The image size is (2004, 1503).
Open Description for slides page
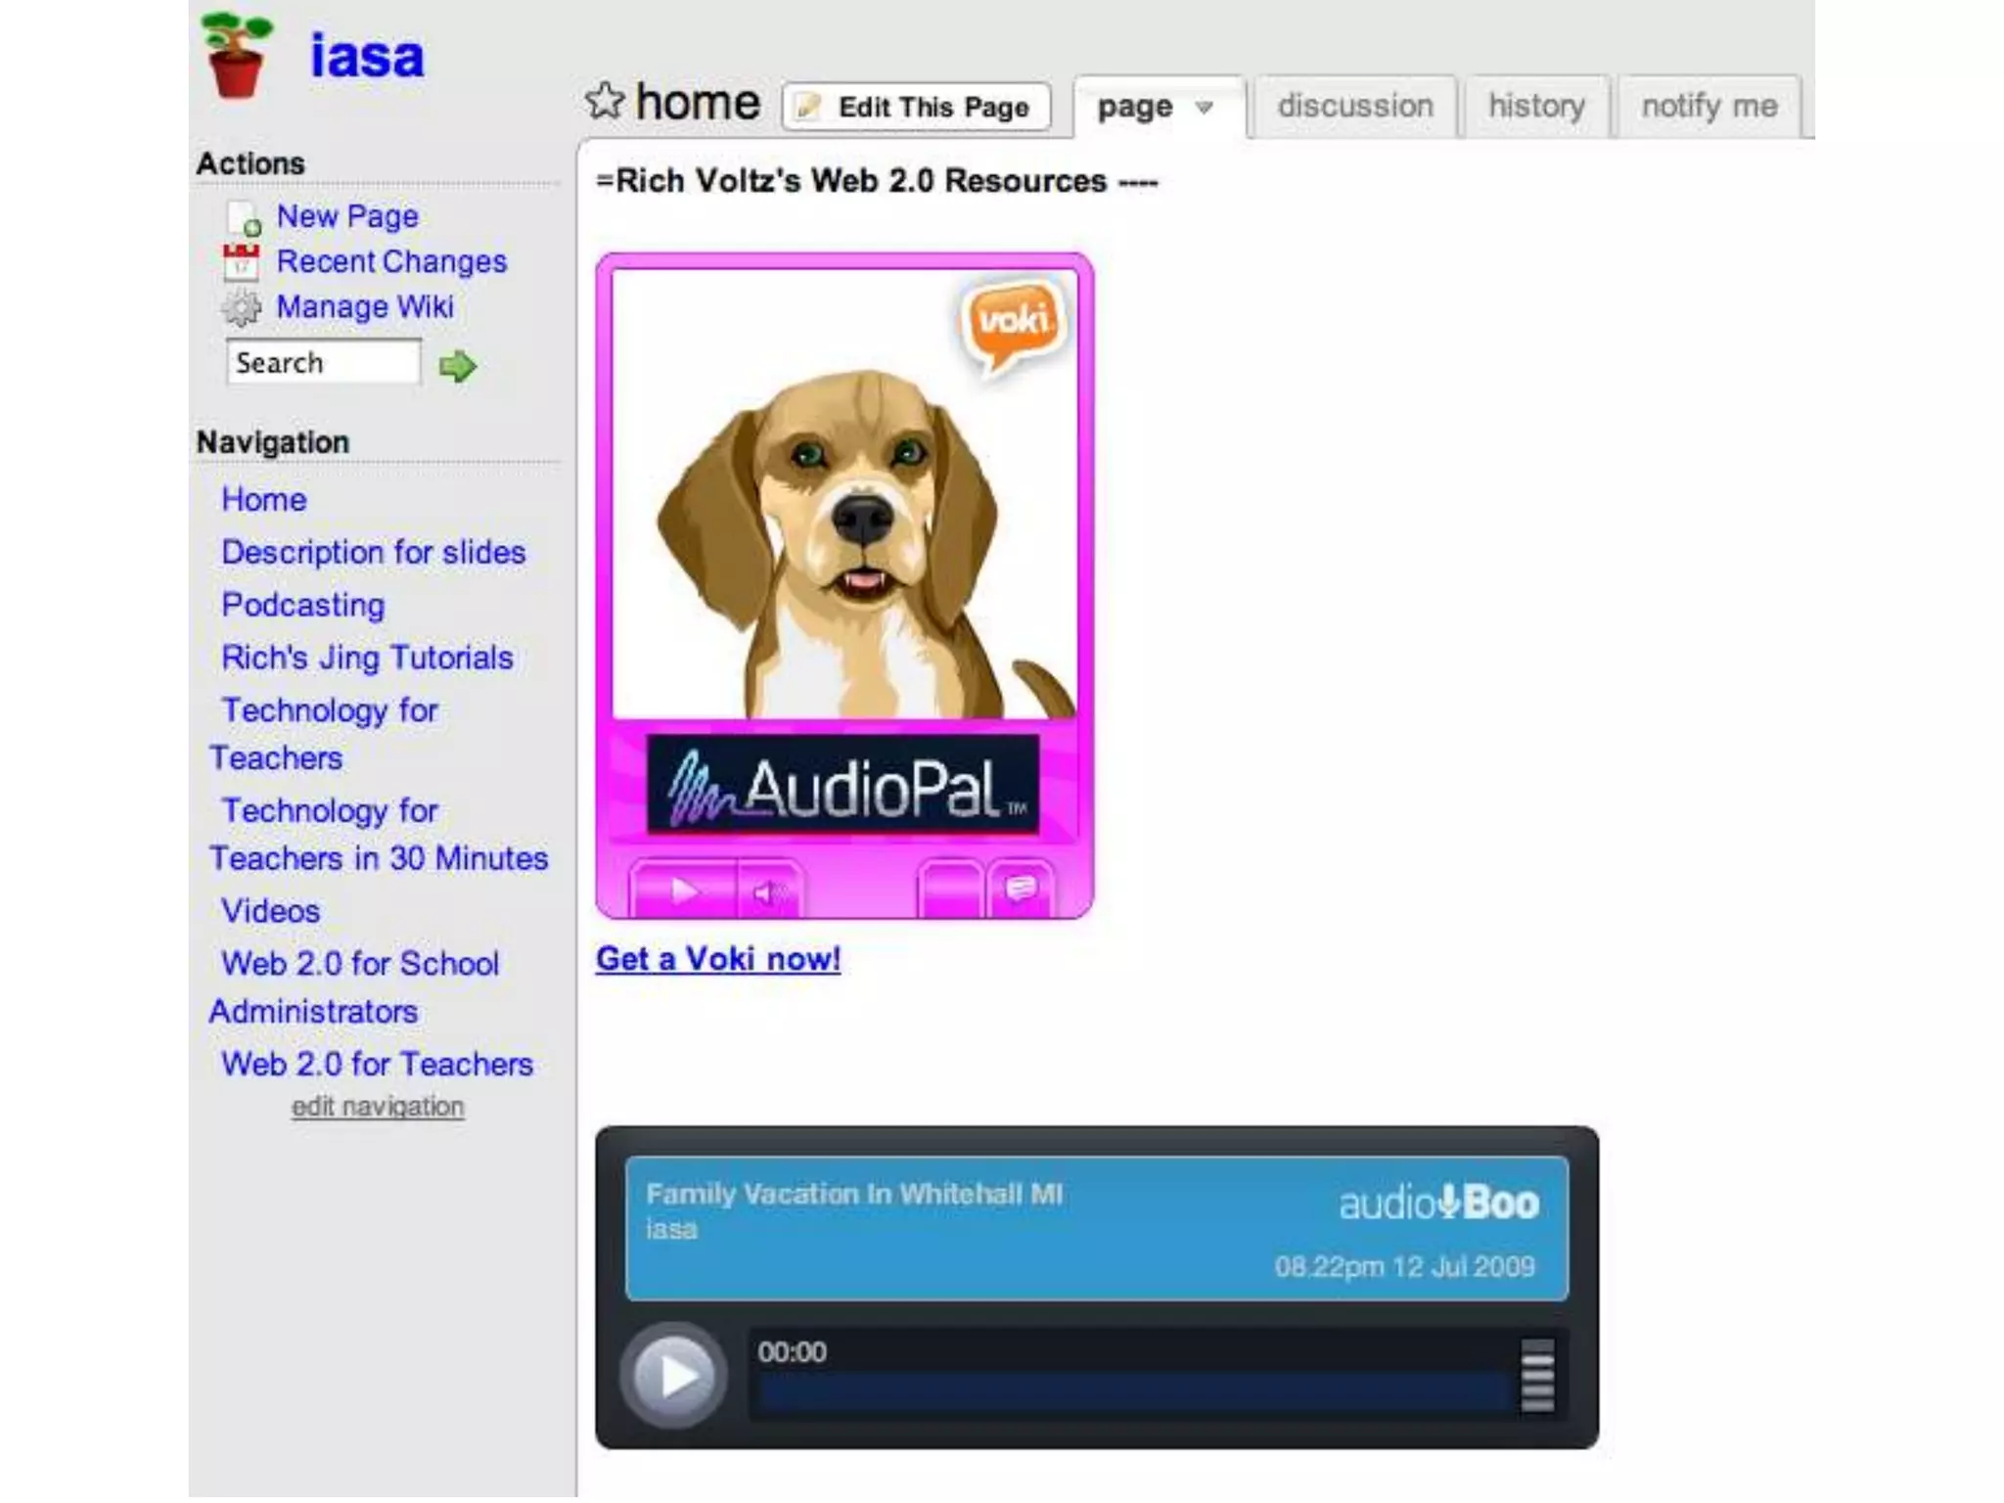pos(373,552)
